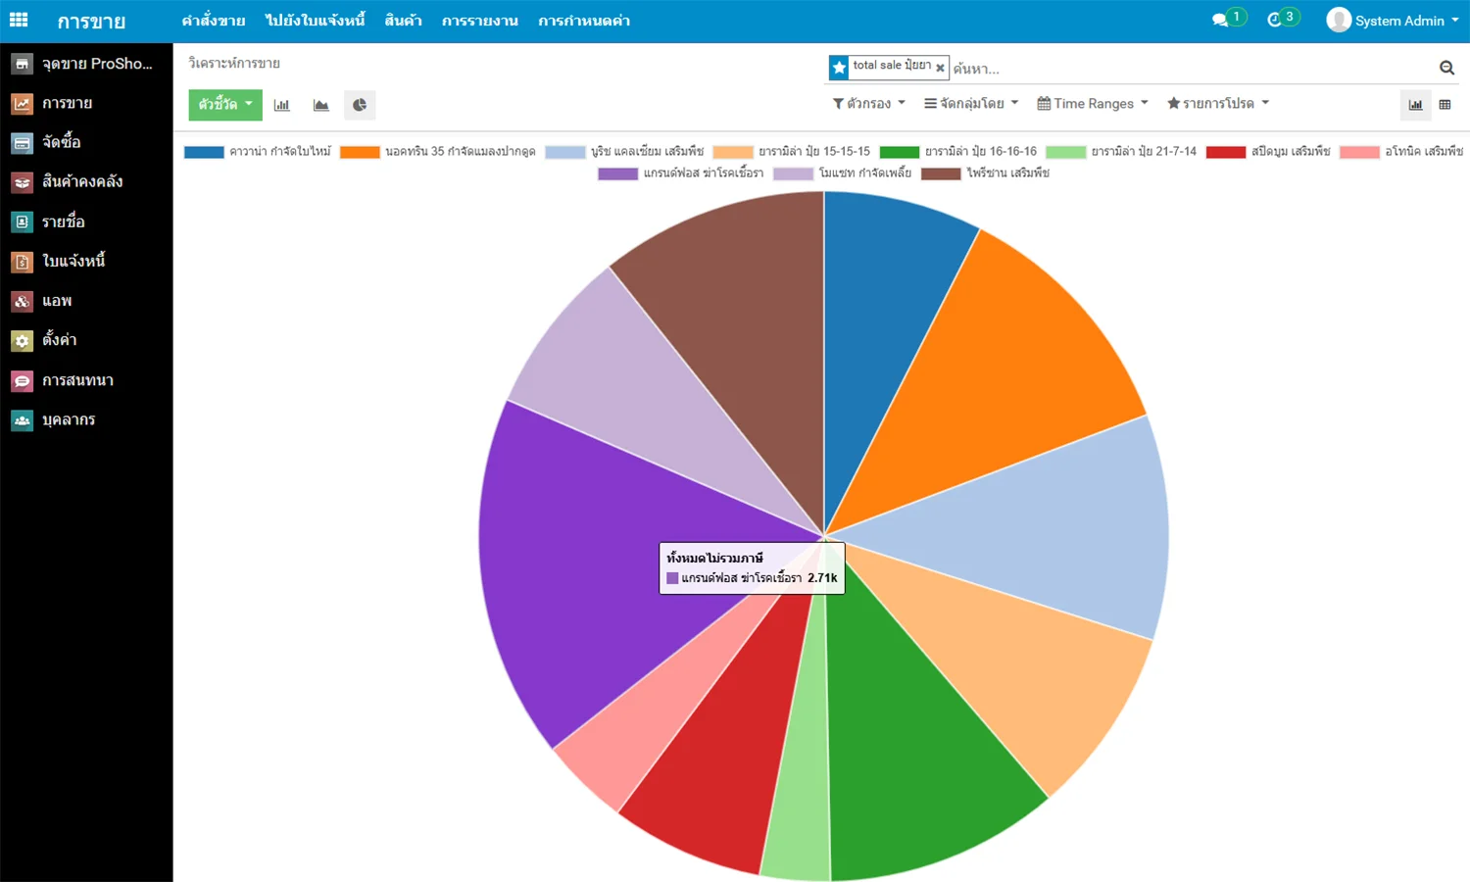Screen dimensions: 1470x882
Task: Open สินค้าคงคลัง in the sidebar
Action: coord(82,181)
